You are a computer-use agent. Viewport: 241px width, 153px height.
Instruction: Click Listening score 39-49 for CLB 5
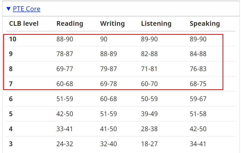[x=149, y=114]
